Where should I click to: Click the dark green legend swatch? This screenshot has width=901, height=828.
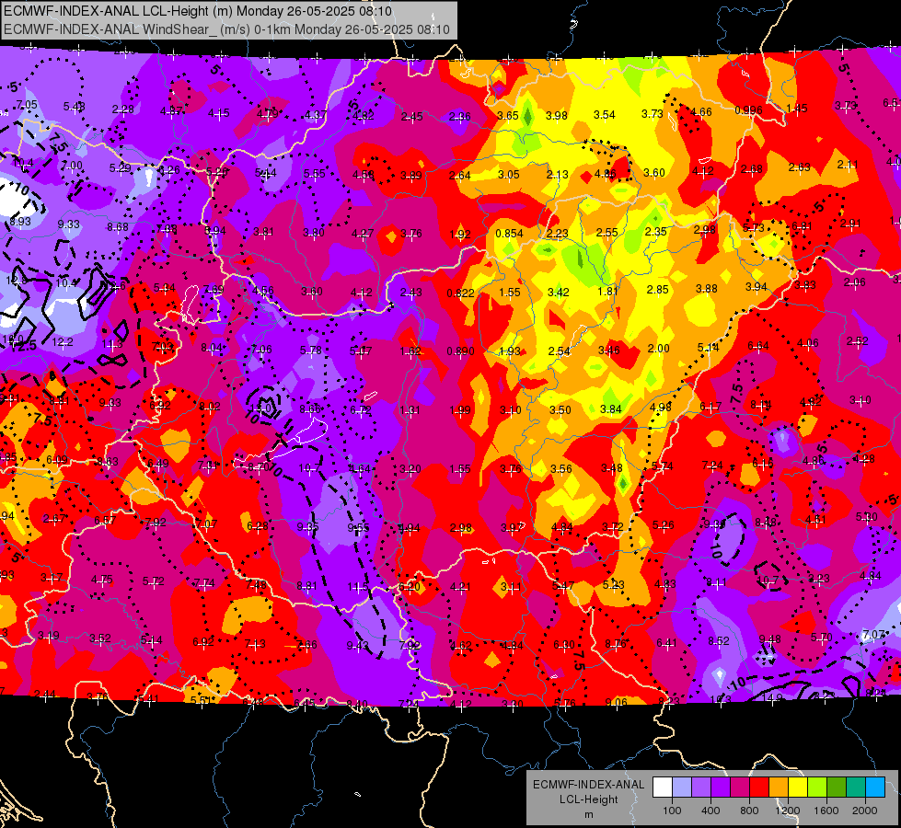837,788
